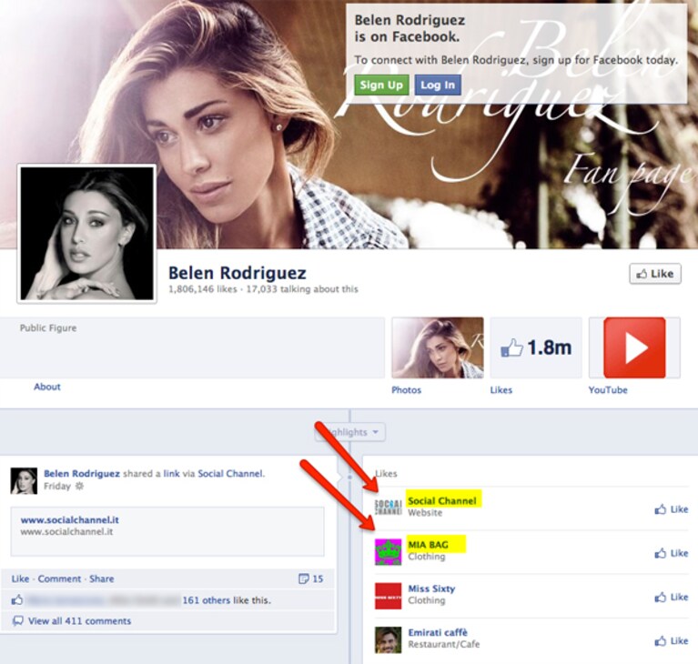Open the MIA BAG page name
The image size is (698, 664).
(x=429, y=545)
